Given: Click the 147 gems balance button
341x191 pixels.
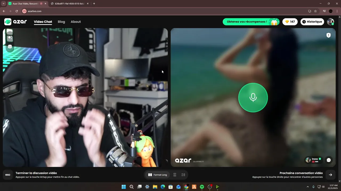Looking at the screenshot, I should 290,22.
